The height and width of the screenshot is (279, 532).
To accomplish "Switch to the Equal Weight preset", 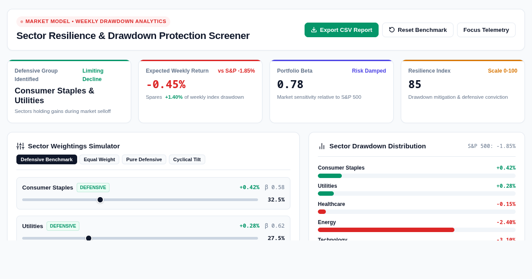I will click(99, 159).
